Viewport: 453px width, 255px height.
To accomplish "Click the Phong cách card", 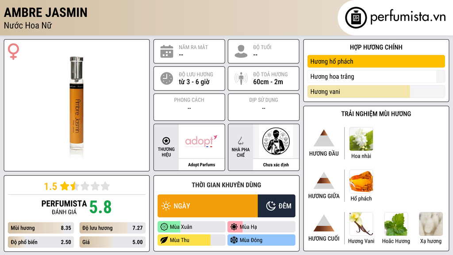I will coord(189,107).
